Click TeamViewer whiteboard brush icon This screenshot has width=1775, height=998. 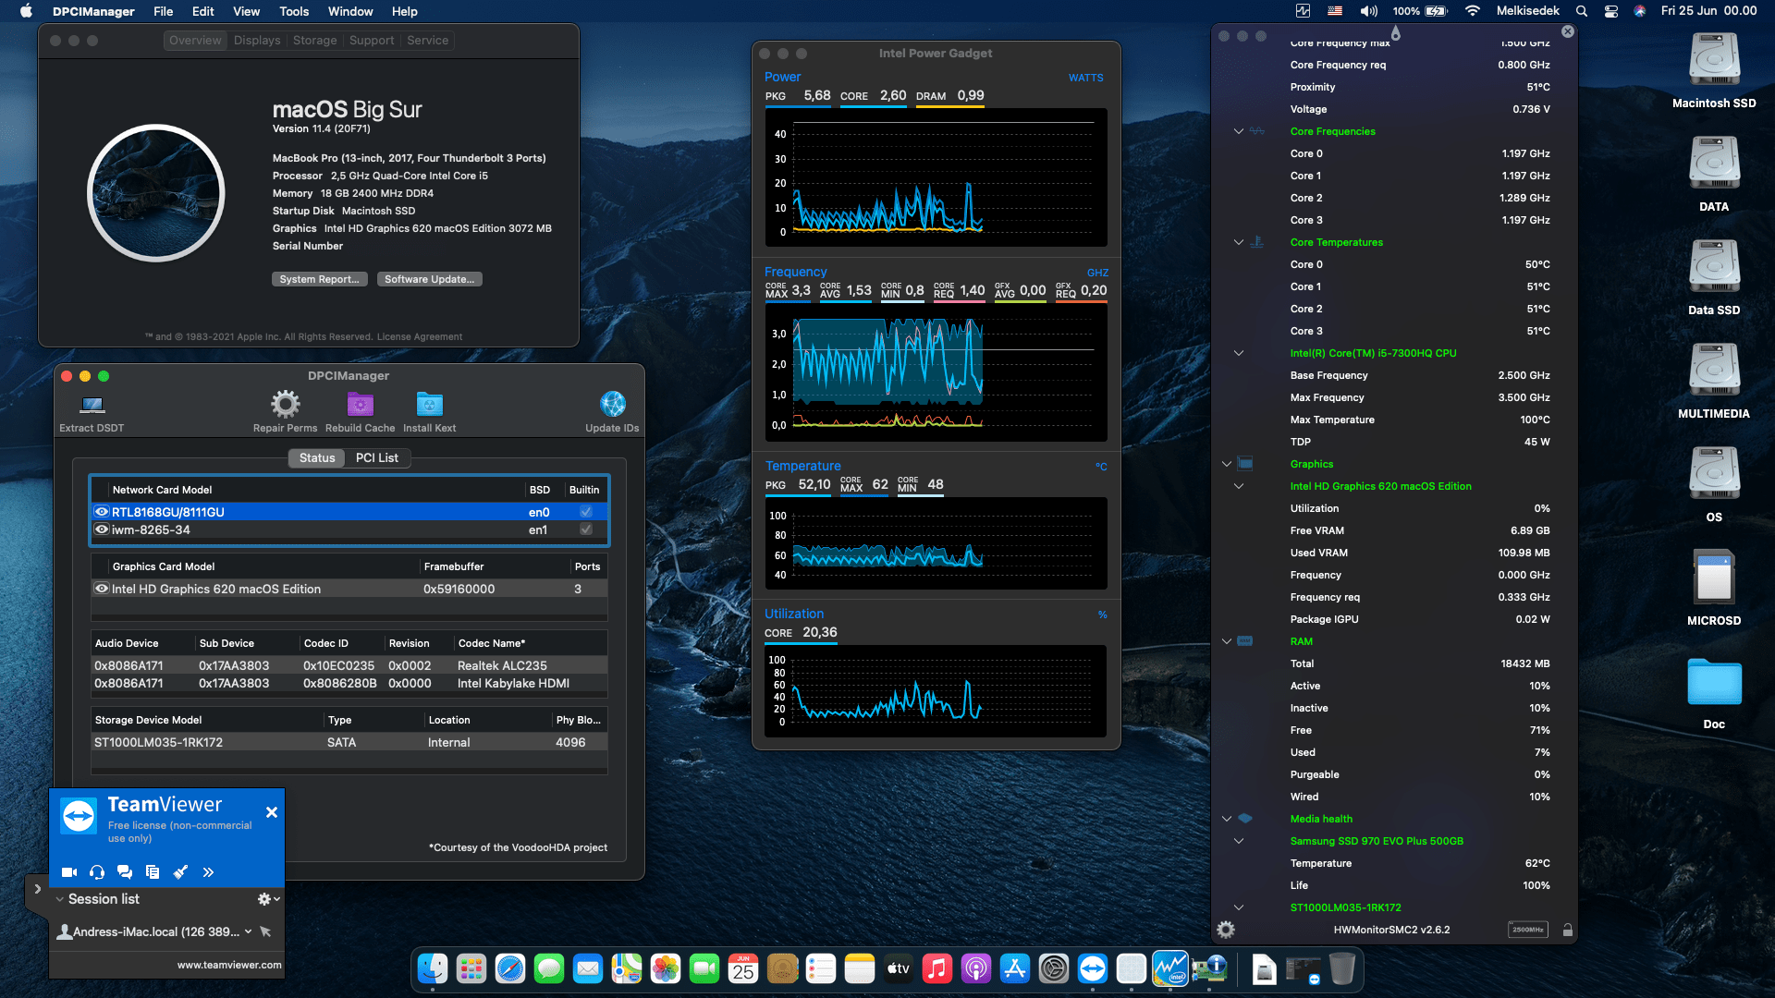pyautogui.click(x=180, y=872)
